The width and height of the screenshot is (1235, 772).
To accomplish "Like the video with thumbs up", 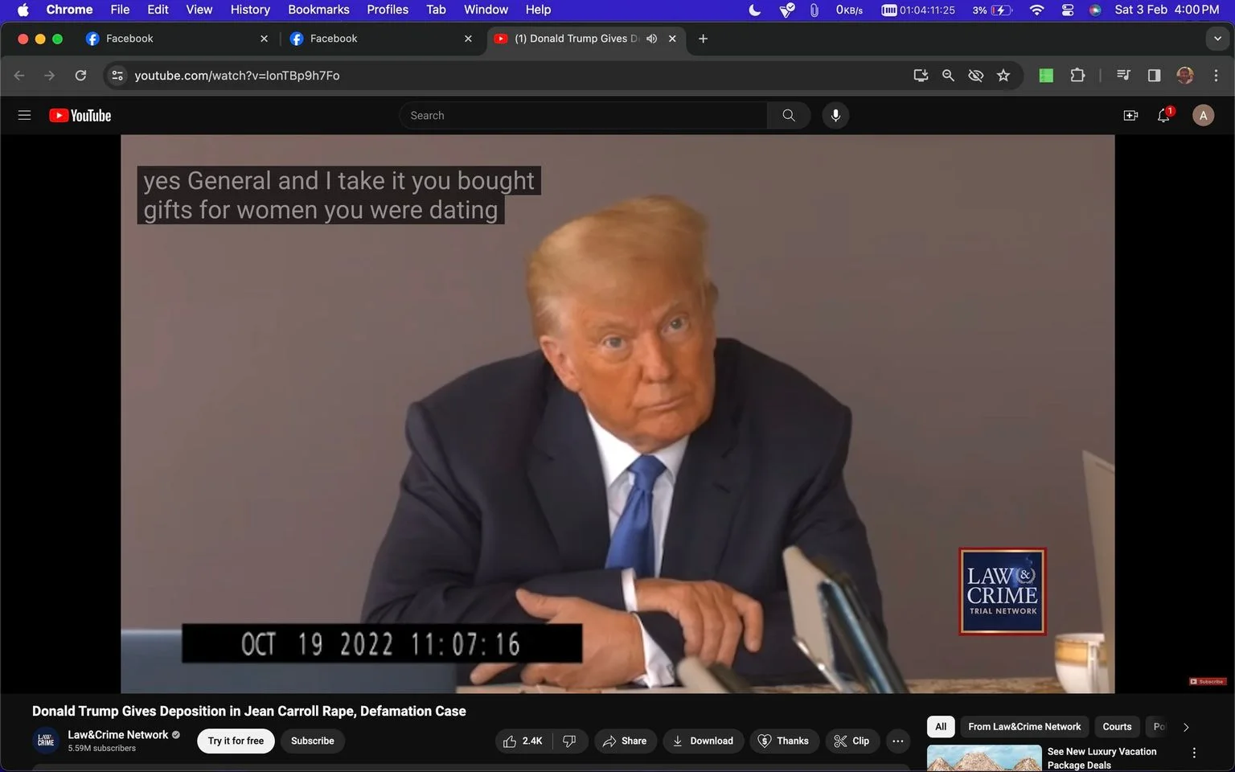I will coord(523,741).
